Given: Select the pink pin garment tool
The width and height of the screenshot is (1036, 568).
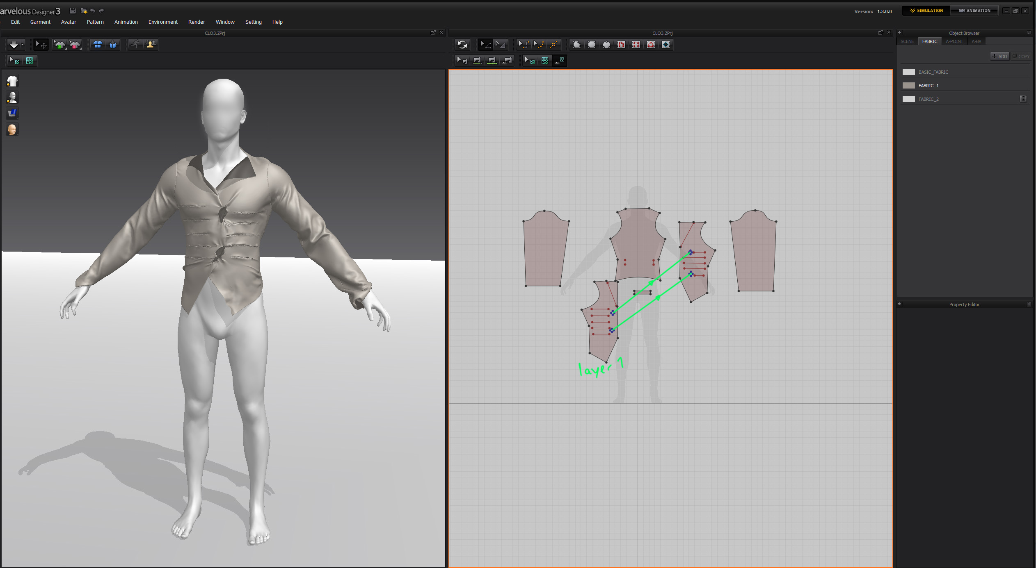Looking at the screenshot, I should click(x=75, y=45).
